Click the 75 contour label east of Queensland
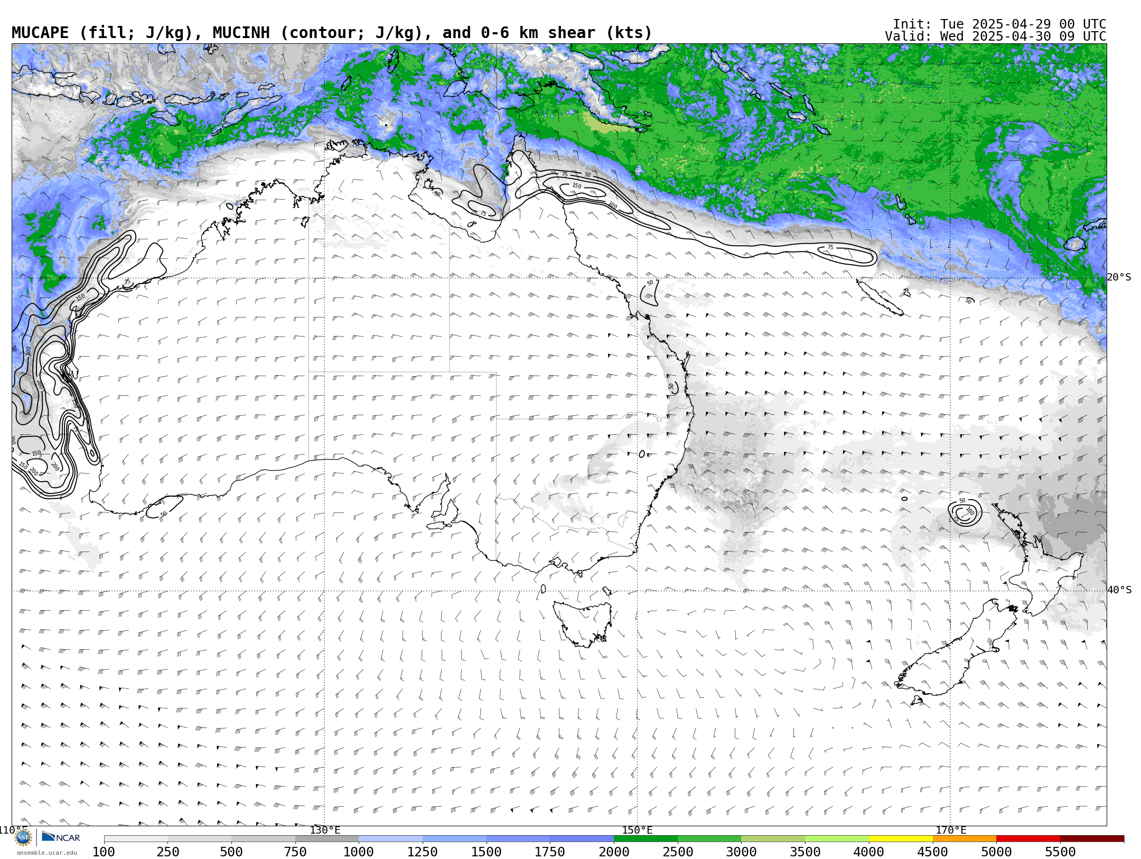Viewport: 1141px width, 859px height. coord(830,247)
